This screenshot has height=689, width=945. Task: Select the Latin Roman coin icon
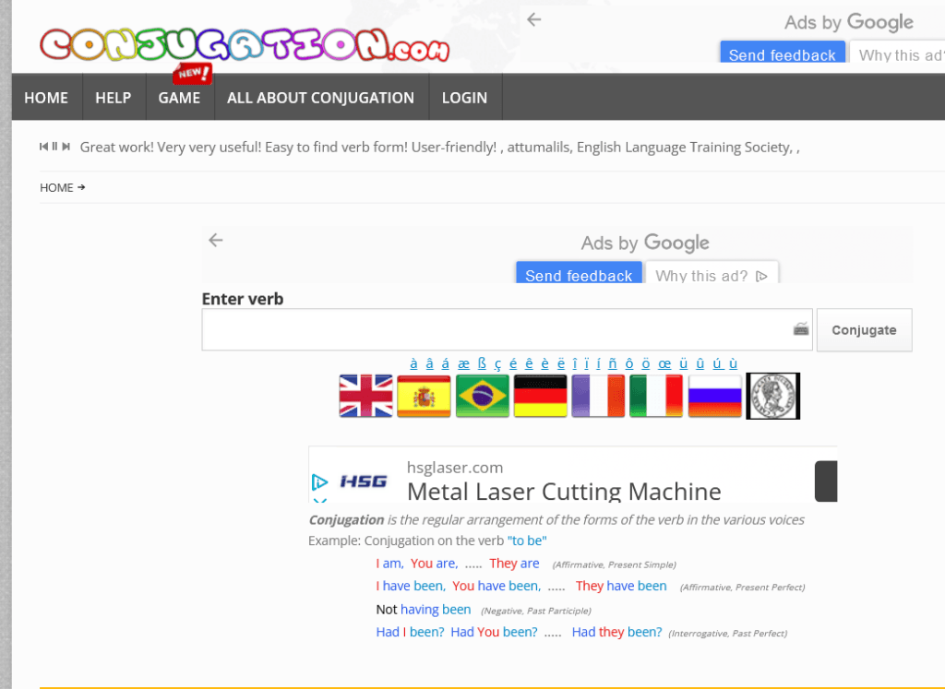tap(772, 396)
